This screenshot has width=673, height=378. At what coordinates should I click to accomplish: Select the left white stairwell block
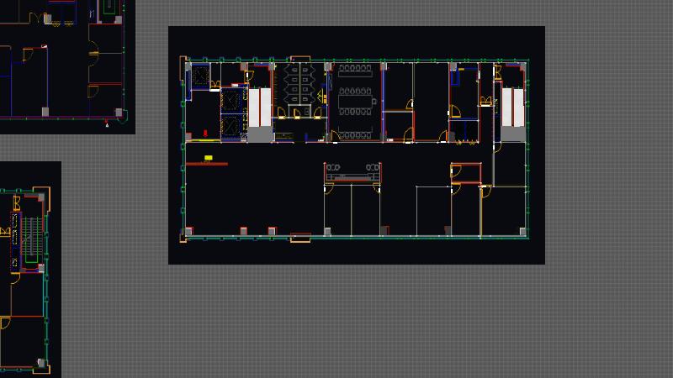pos(260,108)
